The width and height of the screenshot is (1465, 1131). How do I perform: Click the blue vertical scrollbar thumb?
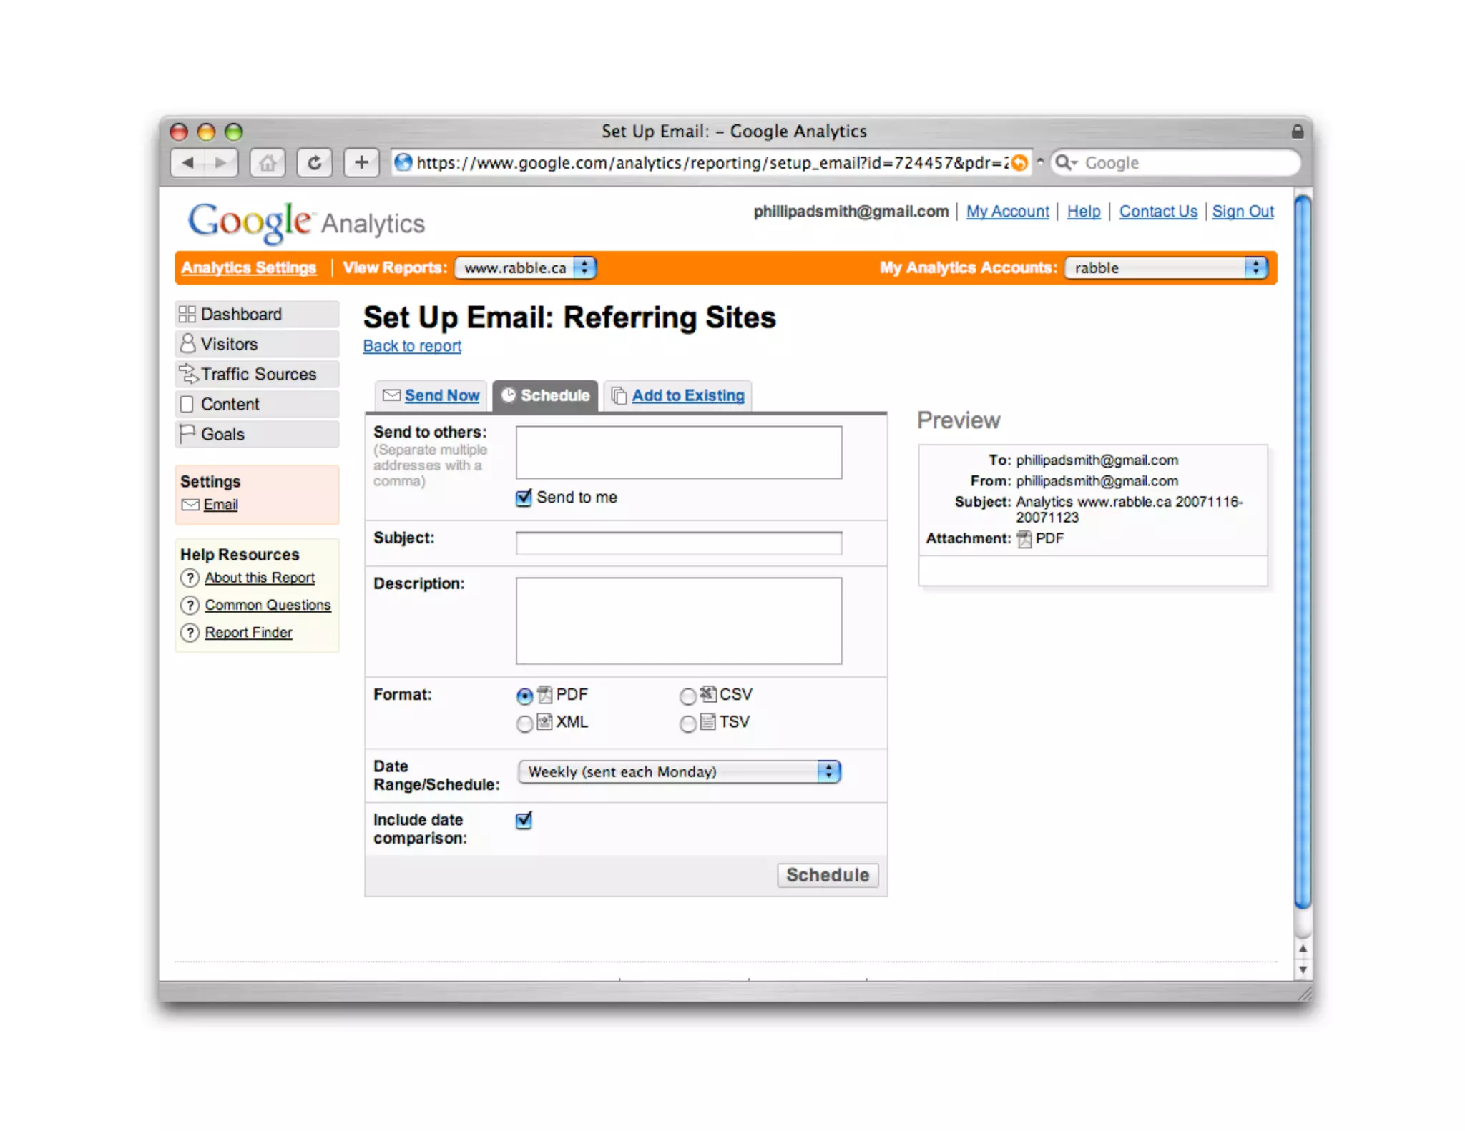coord(1303,550)
